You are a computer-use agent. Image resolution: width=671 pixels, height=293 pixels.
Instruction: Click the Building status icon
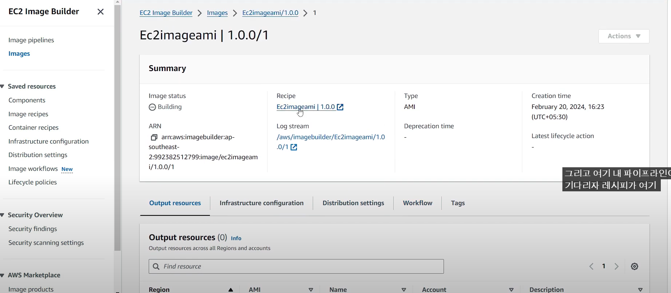[152, 107]
